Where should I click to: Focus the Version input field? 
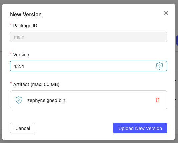[89, 66]
